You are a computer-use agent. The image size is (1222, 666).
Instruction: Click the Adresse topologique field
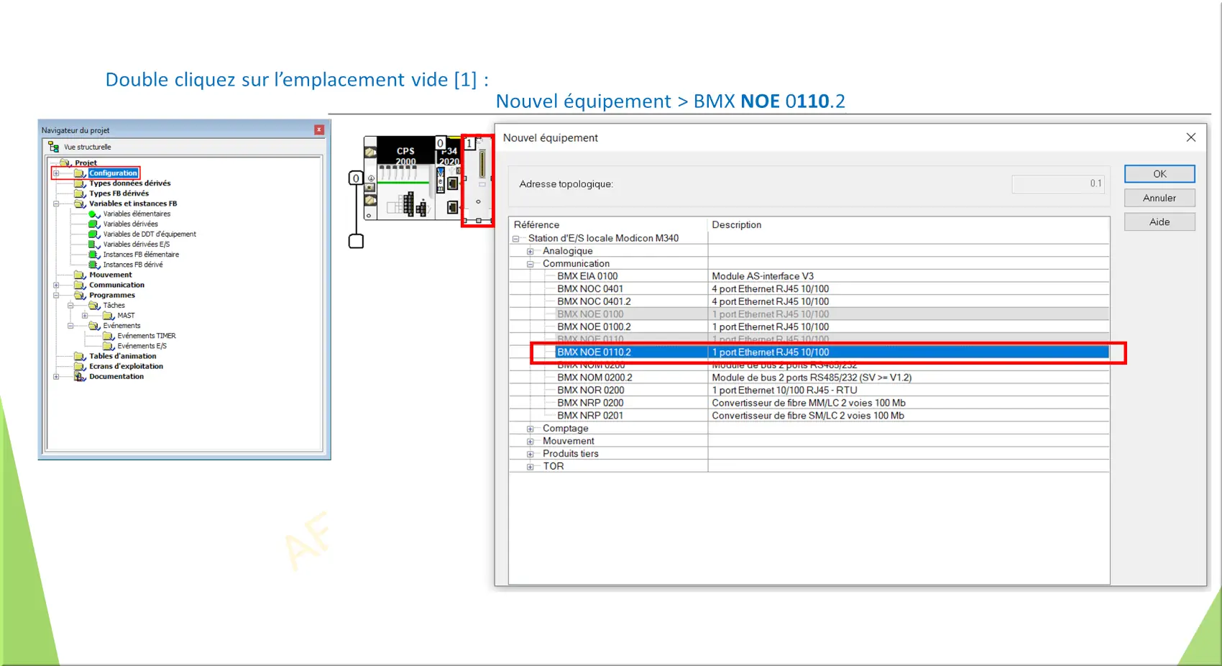pyautogui.click(x=1057, y=184)
